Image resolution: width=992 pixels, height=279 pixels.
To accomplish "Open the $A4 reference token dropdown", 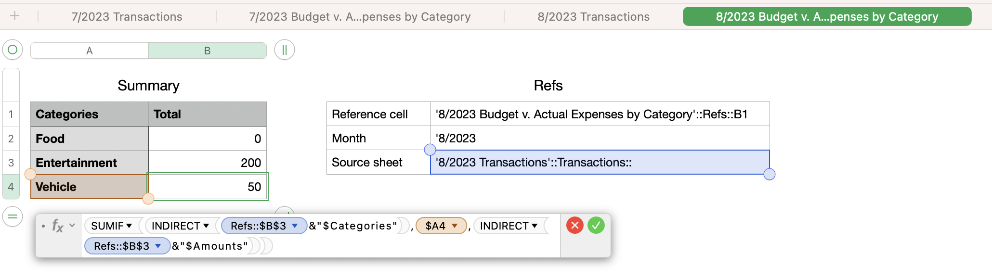I will 455,226.
